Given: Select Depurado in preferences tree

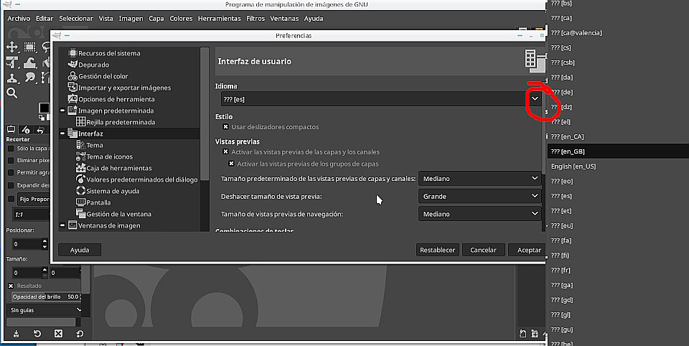Looking at the screenshot, I should click(88, 65).
